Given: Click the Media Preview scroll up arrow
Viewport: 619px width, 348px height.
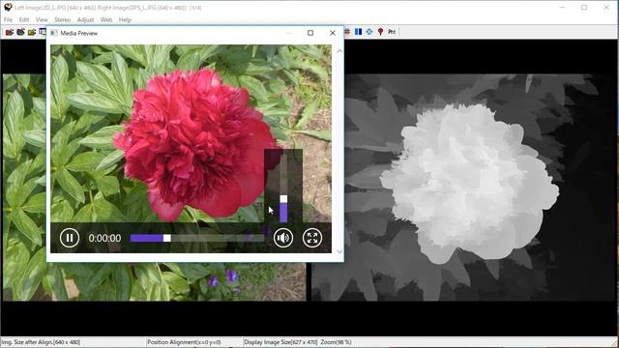Looking at the screenshot, I should click(x=339, y=51).
